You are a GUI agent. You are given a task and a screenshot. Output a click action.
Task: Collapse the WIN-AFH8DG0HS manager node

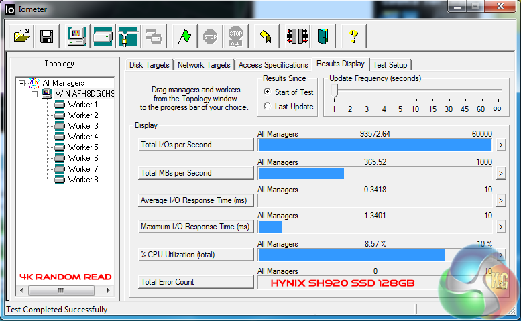(x=35, y=94)
